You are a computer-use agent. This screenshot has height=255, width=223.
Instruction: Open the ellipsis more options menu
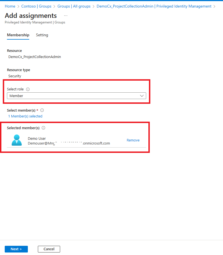pyautogui.click(x=66, y=16)
